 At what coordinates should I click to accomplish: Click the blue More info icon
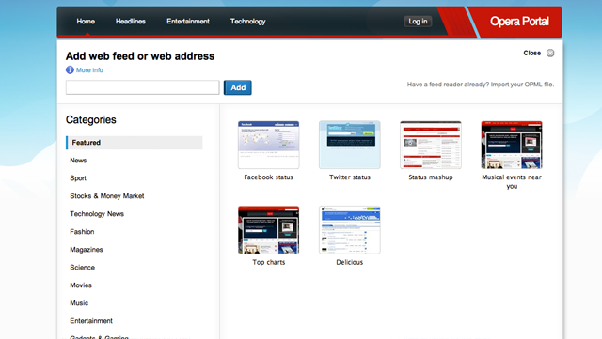coord(70,69)
